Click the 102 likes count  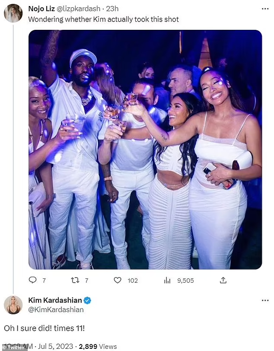point(133,281)
